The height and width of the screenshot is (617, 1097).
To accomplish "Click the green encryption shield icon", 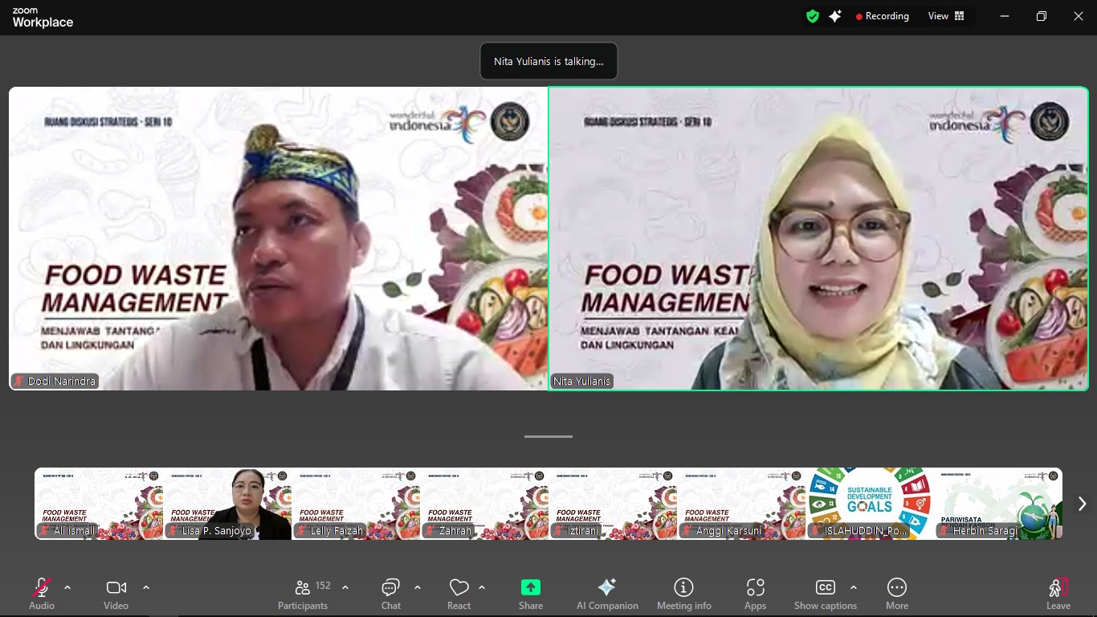I will (813, 16).
